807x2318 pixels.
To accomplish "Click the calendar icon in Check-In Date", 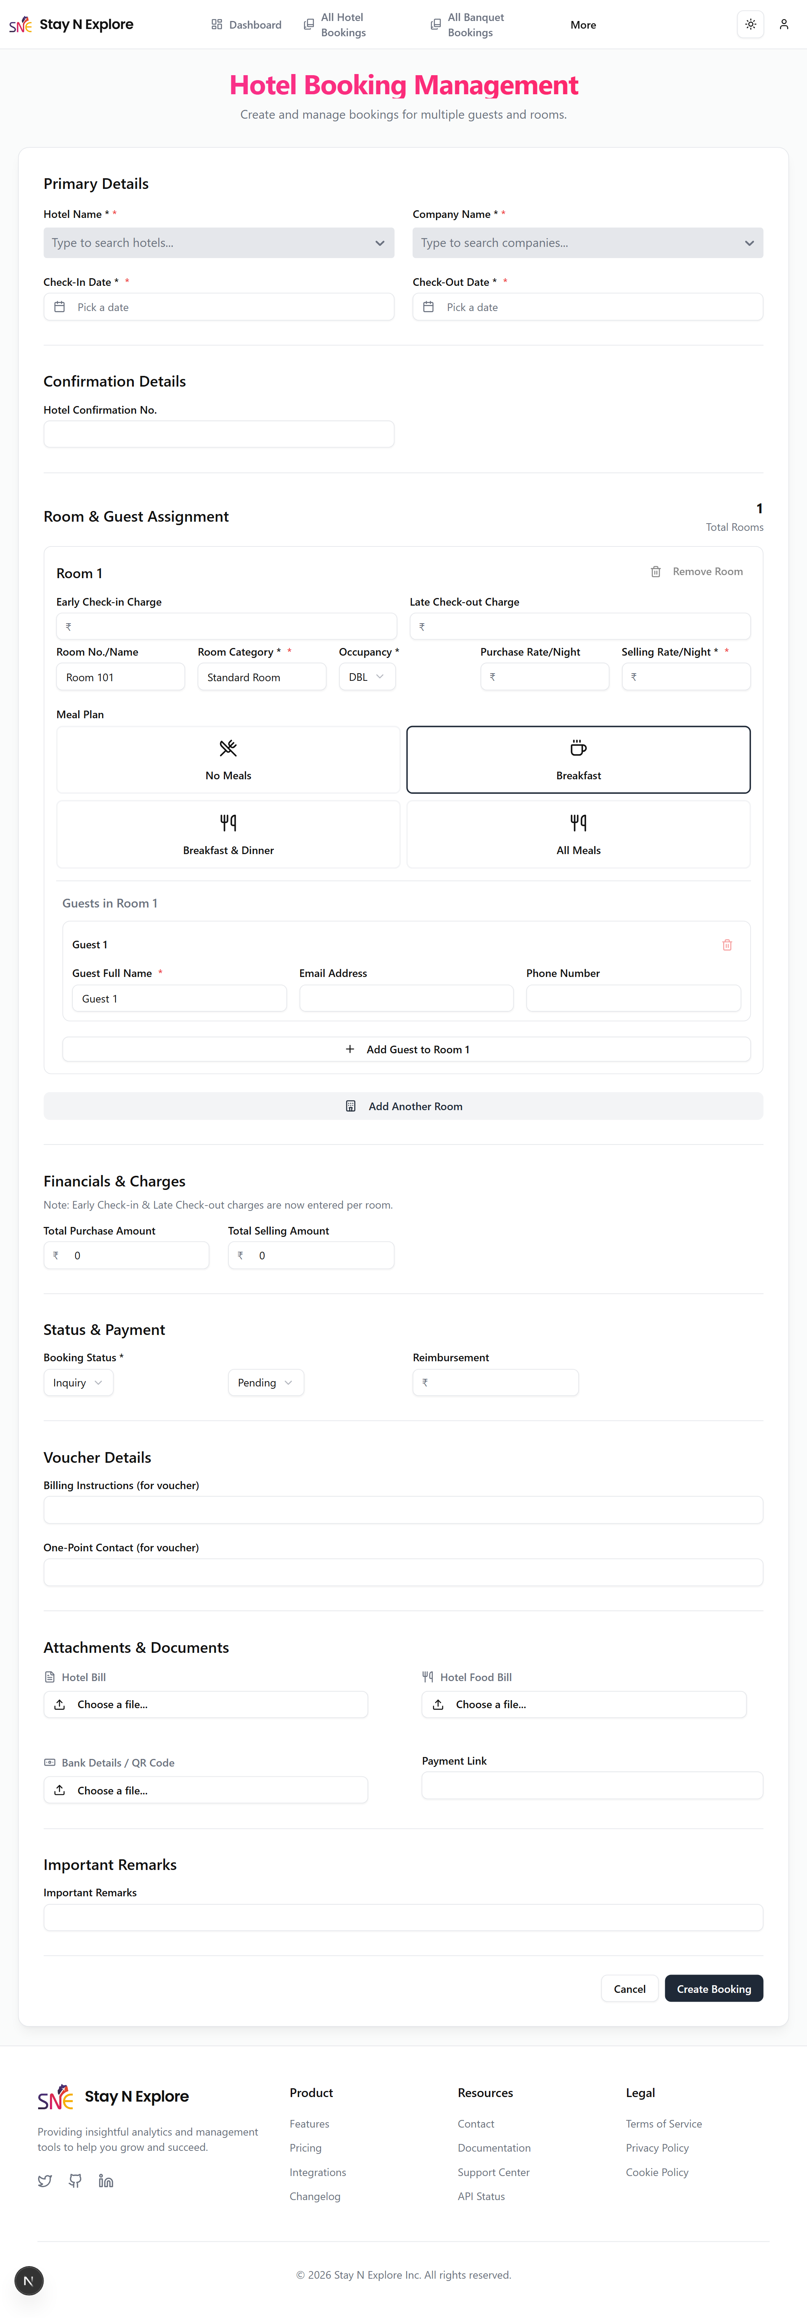I will (59, 307).
